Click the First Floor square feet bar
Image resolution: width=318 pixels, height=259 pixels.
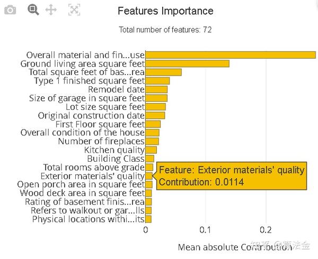click(x=153, y=124)
